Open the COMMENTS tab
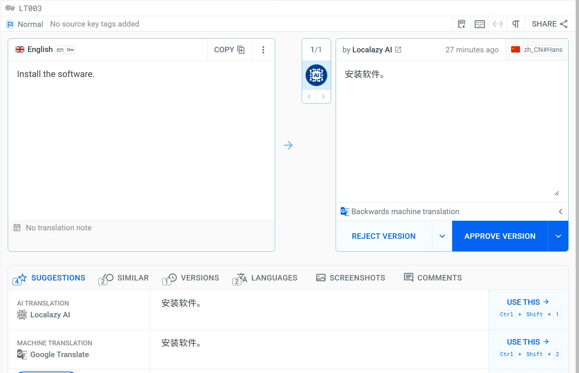 click(x=433, y=278)
